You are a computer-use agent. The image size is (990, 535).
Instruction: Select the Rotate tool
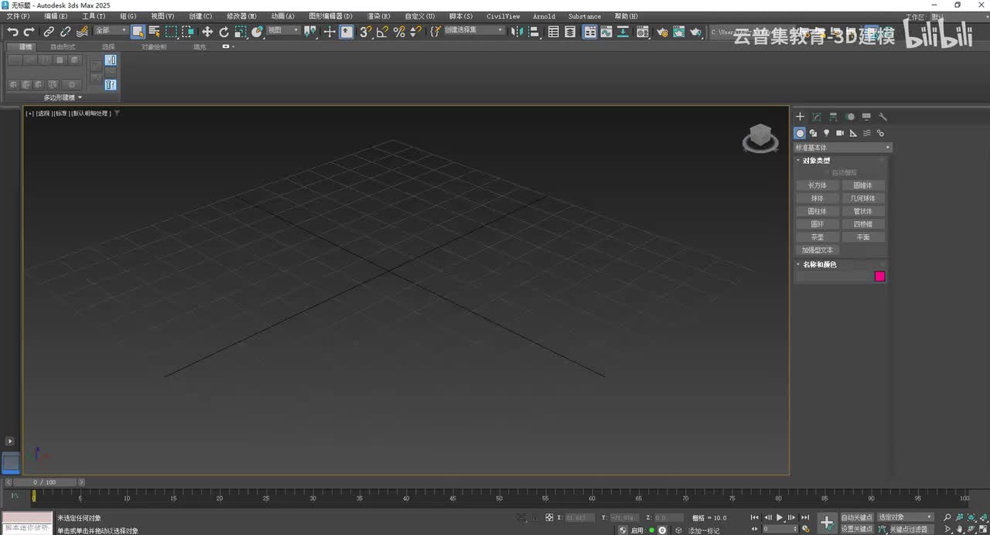(224, 32)
